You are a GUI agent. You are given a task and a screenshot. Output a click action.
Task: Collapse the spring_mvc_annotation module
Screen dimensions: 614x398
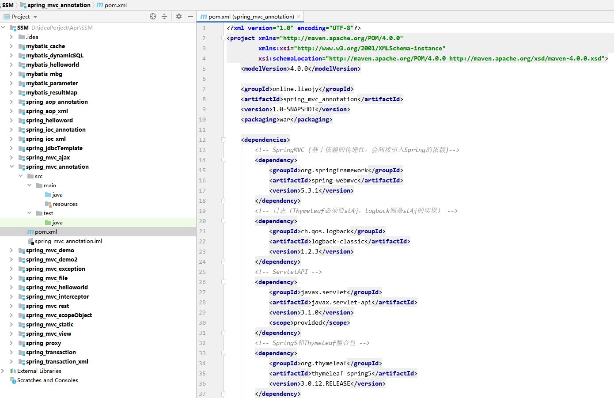pos(11,167)
